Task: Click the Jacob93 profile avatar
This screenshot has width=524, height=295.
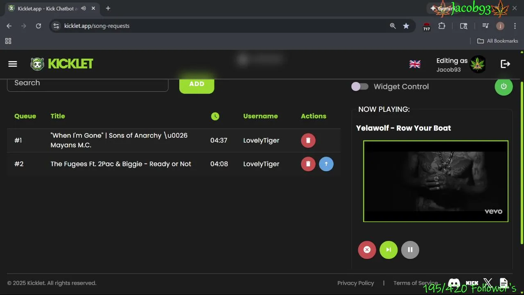Action: pyautogui.click(x=478, y=64)
